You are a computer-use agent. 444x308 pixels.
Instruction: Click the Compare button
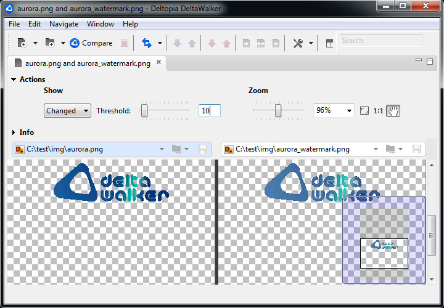(91, 43)
